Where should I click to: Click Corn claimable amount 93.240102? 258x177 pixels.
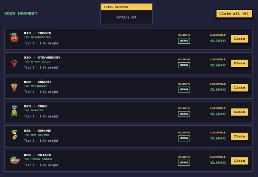pos(218,114)
